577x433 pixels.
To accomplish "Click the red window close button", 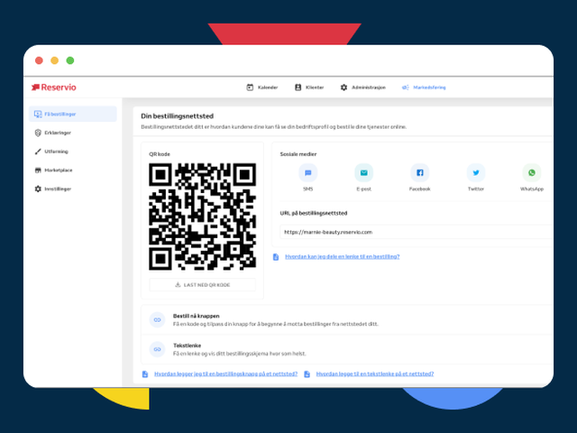I will pos(39,60).
